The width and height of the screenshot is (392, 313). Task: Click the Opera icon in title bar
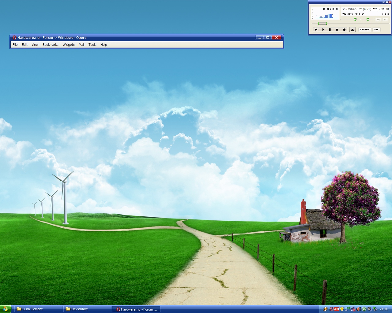pyautogui.click(x=14, y=38)
